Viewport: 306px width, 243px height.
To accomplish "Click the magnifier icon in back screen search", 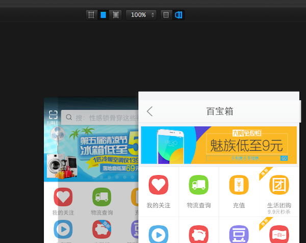I will tap(69, 117).
